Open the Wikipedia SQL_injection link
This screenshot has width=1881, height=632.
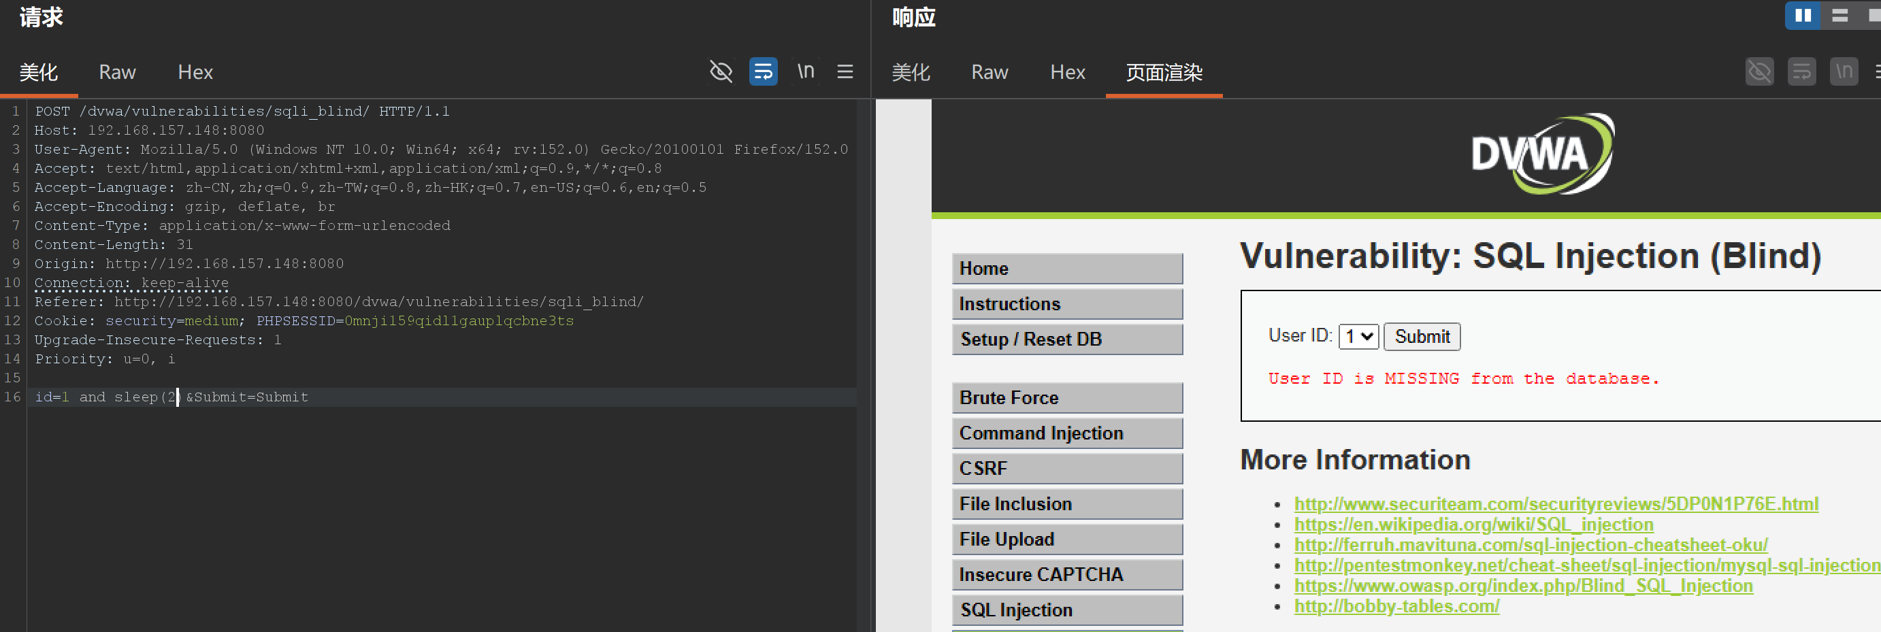point(1473,524)
